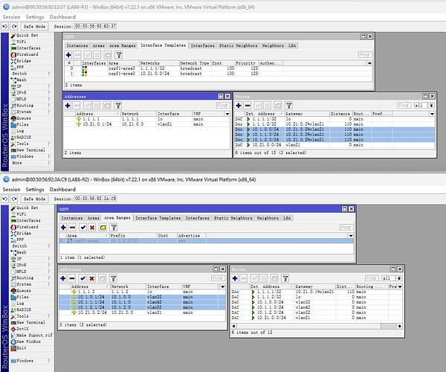Click Filter icon in LAB6-R2 Routes window

[285, 278]
